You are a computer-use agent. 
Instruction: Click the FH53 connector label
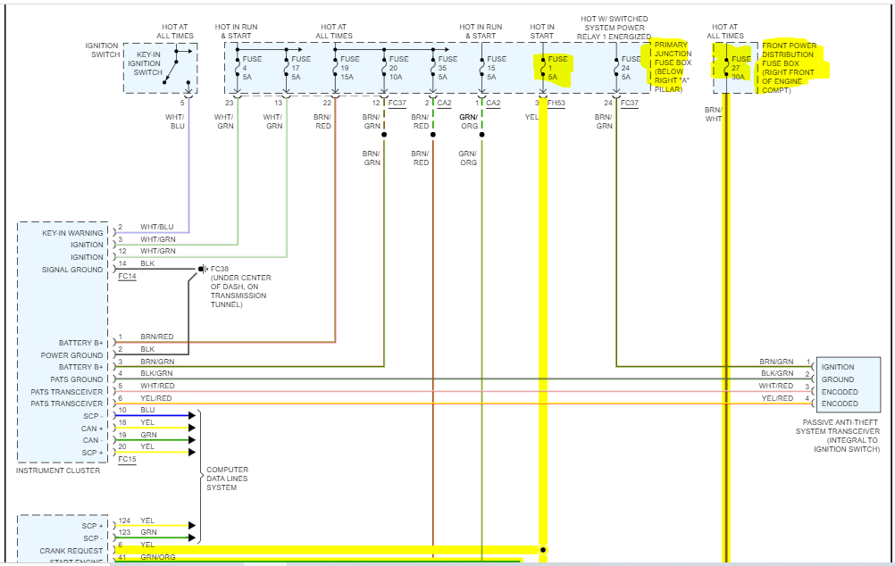(x=556, y=104)
